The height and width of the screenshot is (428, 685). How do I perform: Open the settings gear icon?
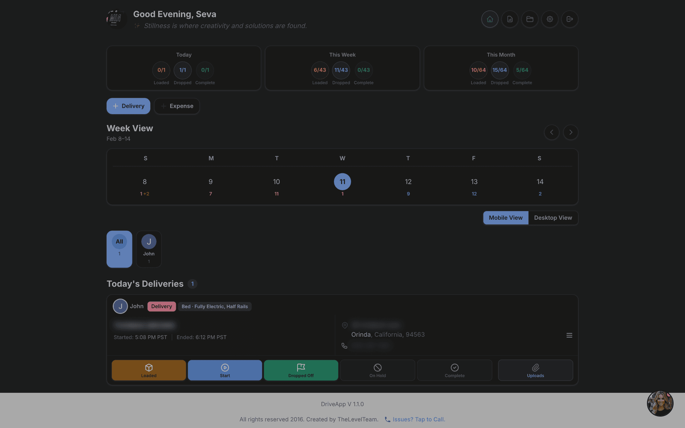549,19
